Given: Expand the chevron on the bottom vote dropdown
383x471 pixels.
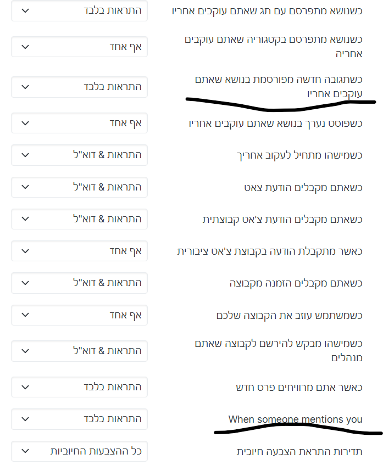Looking at the screenshot, I should point(24,451).
